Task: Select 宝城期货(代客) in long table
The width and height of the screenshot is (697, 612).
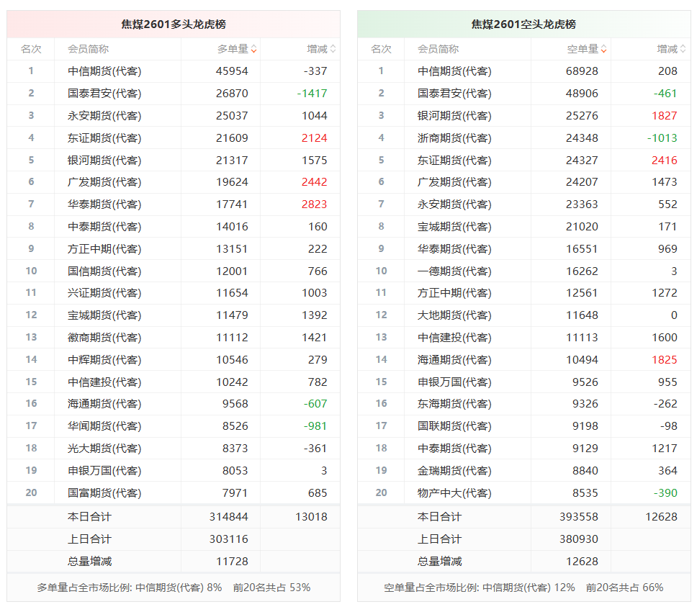Action: click(104, 315)
